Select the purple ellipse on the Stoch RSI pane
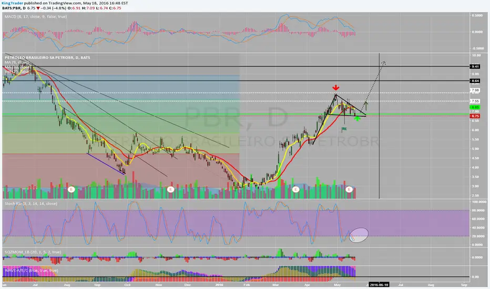 pyautogui.click(x=359, y=235)
